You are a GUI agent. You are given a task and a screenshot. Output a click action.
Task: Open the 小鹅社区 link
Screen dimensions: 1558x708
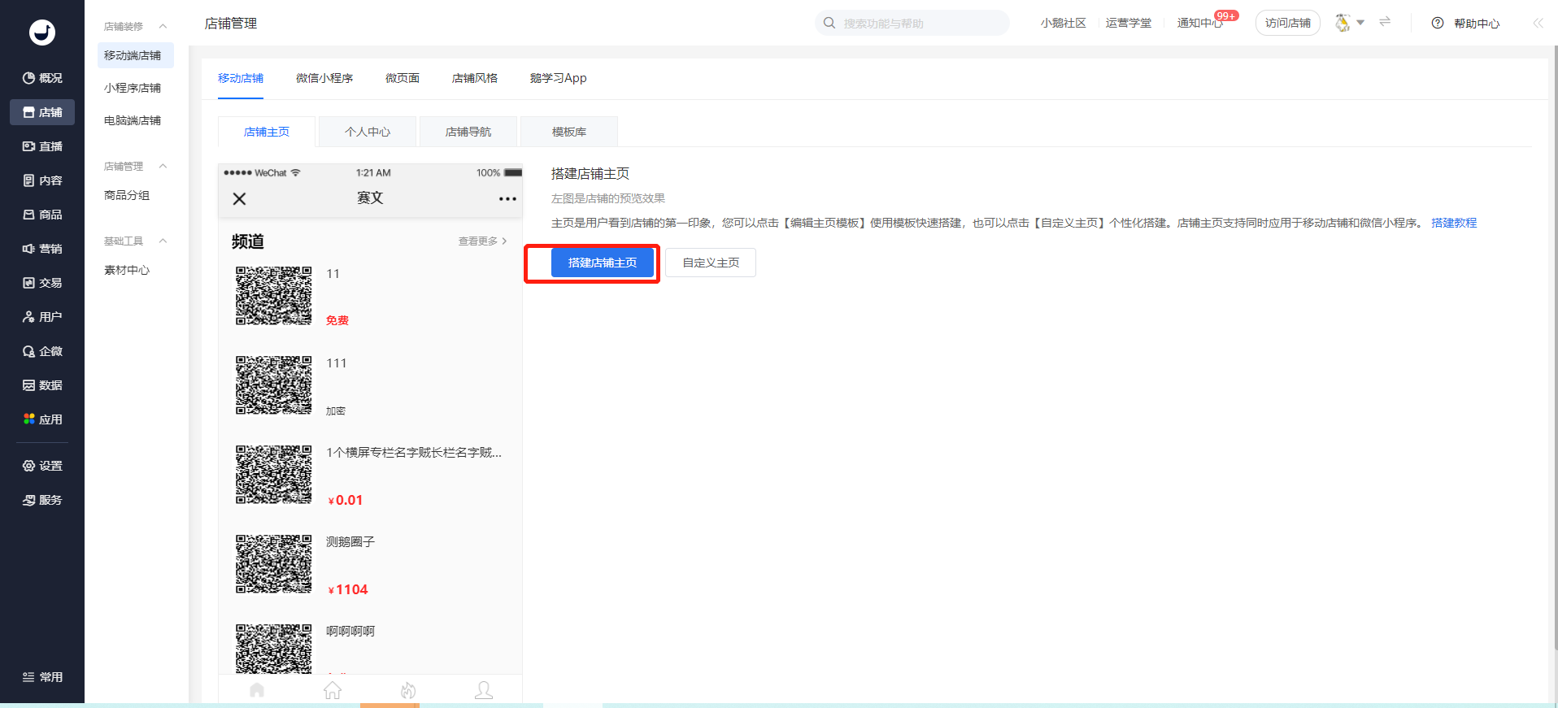(x=1064, y=23)
